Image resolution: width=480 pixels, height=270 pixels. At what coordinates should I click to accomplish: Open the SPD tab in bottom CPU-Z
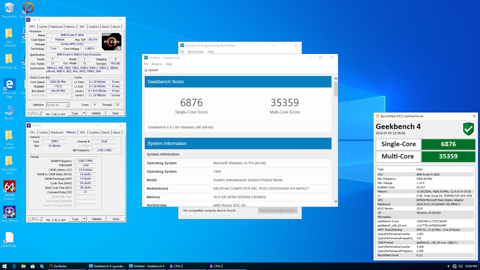[82, 132]
